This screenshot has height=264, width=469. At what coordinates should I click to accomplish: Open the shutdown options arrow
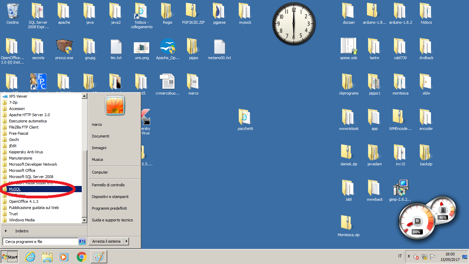126,242
